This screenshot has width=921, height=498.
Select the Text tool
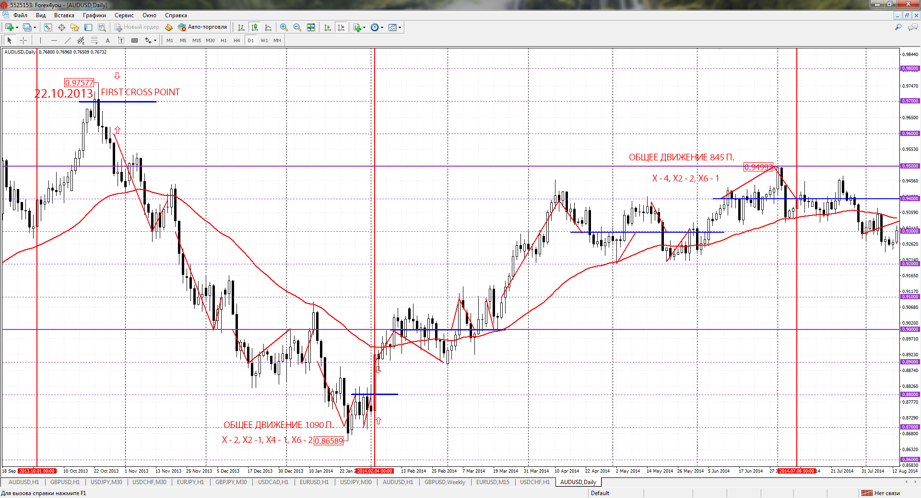[107, 41]
